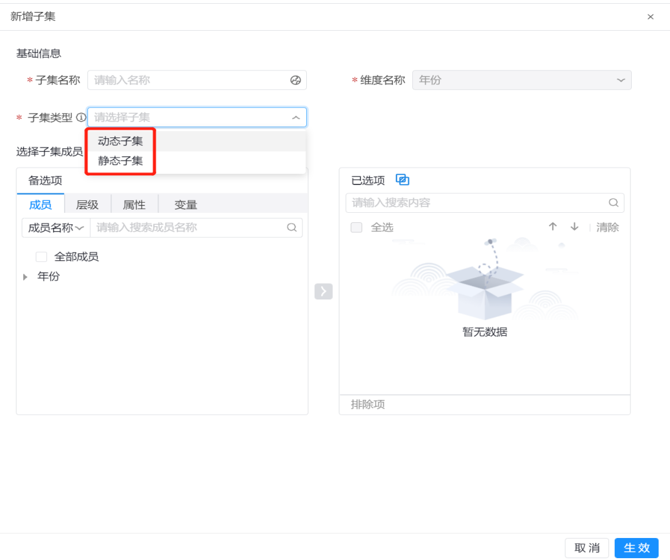The height and width of the screenshot is (560, 670).
Task: Open the 成员名称 search type dropdown
Action: click(x=56, y=228)
